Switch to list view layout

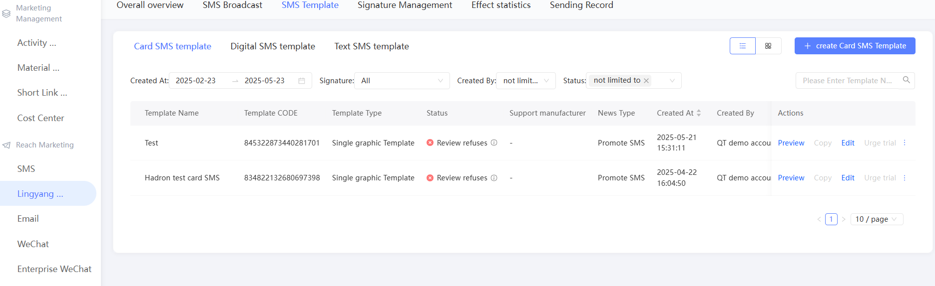point(742,46)
